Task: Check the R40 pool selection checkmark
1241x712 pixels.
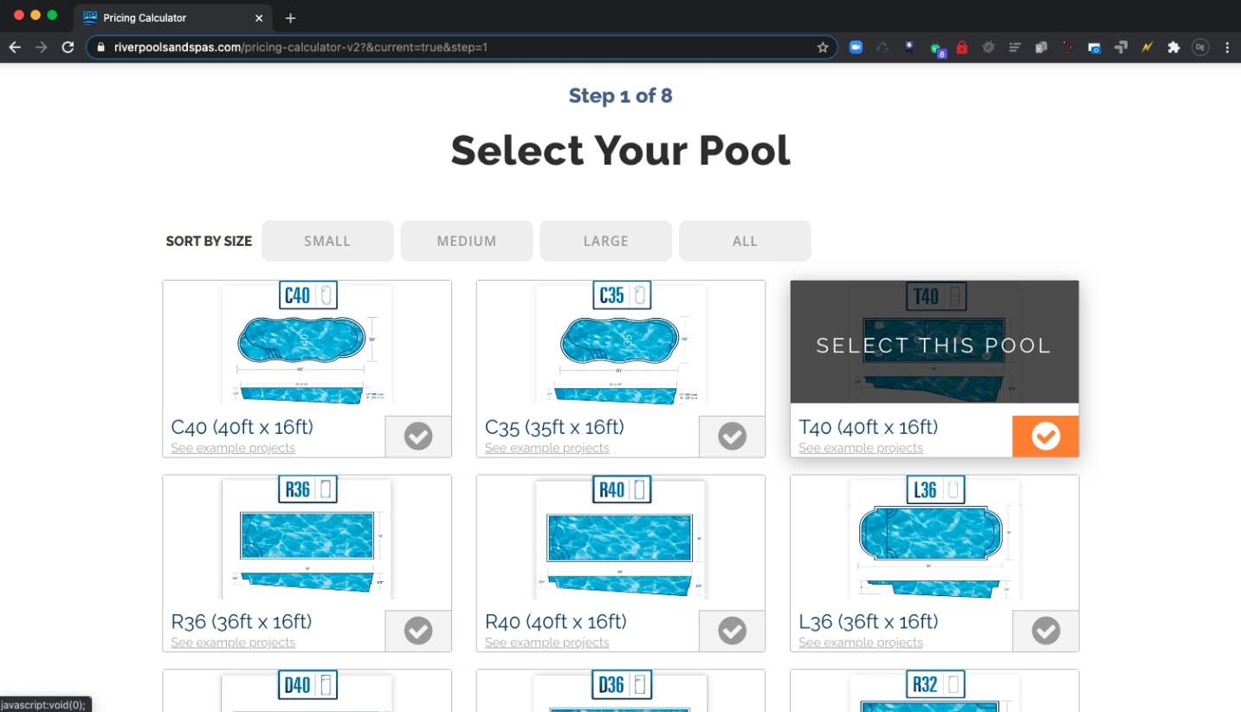Action: pos(733,631)
